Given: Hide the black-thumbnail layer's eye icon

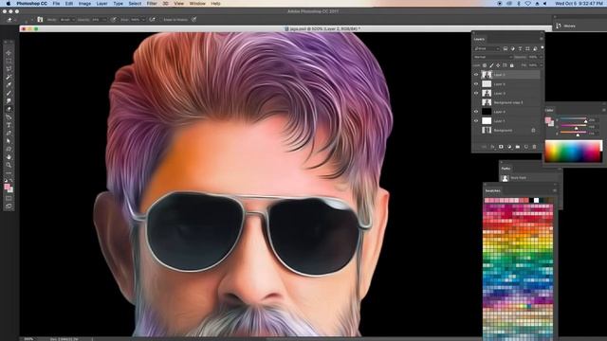Looking at the screenshot, I should 476,112.
